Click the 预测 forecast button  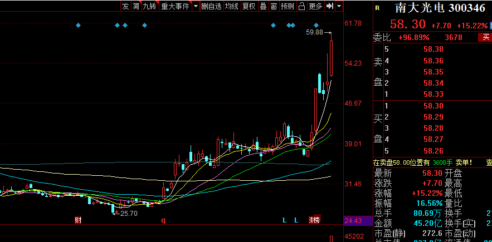(x=288, y=6)
